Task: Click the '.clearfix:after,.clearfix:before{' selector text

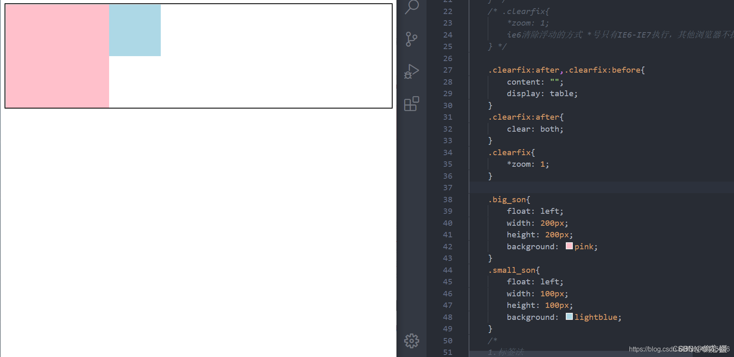Action: pos(567,70)
